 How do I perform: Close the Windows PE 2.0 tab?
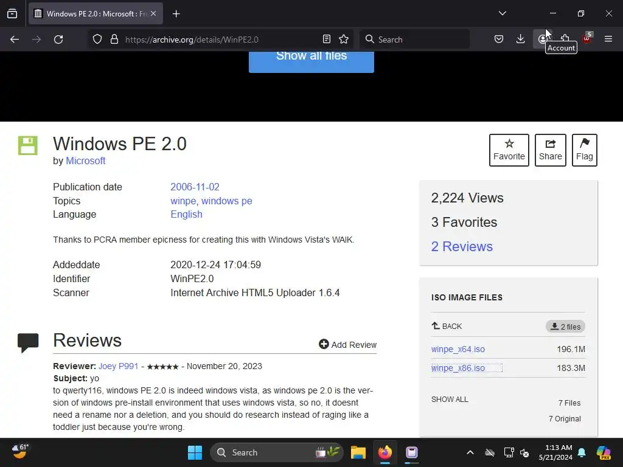click(153, 13)
